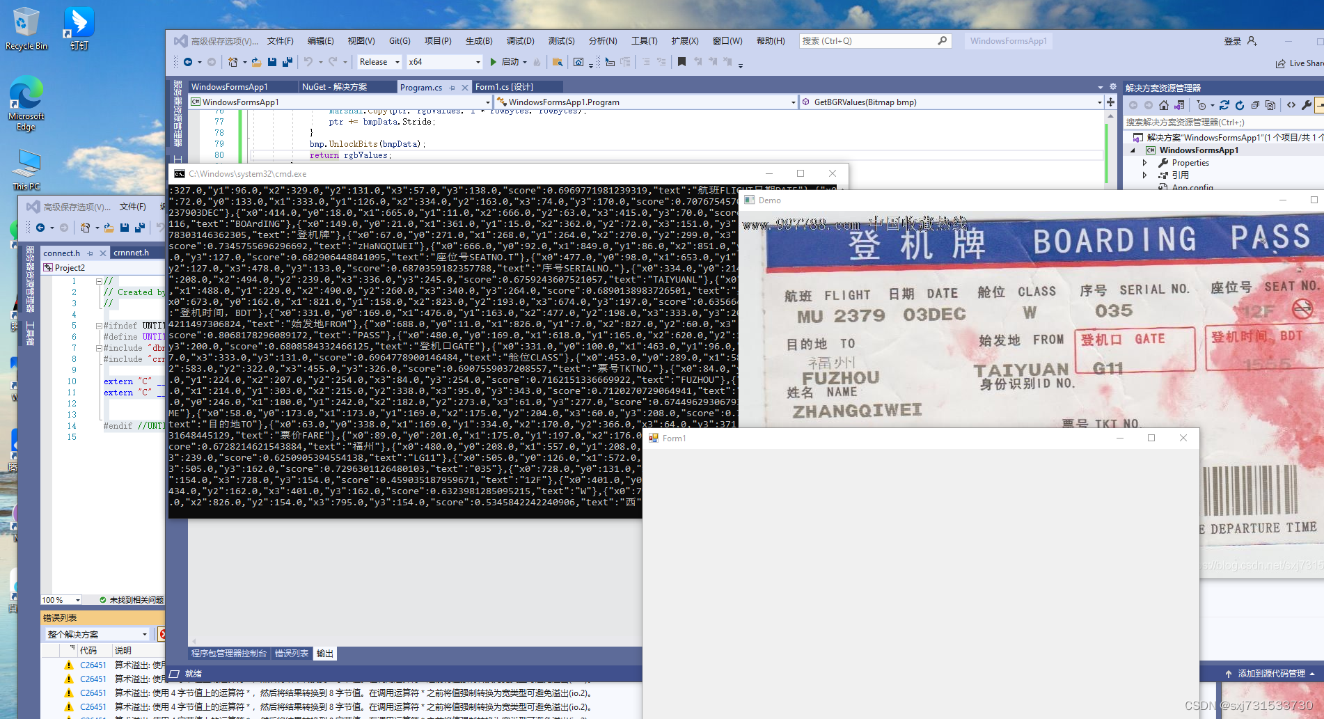The height and width of the screenshot is (719, 1324).
Task: Click the Properties wrench icon in Solution Explorer toolbar
Action: tap(1307, 105)
